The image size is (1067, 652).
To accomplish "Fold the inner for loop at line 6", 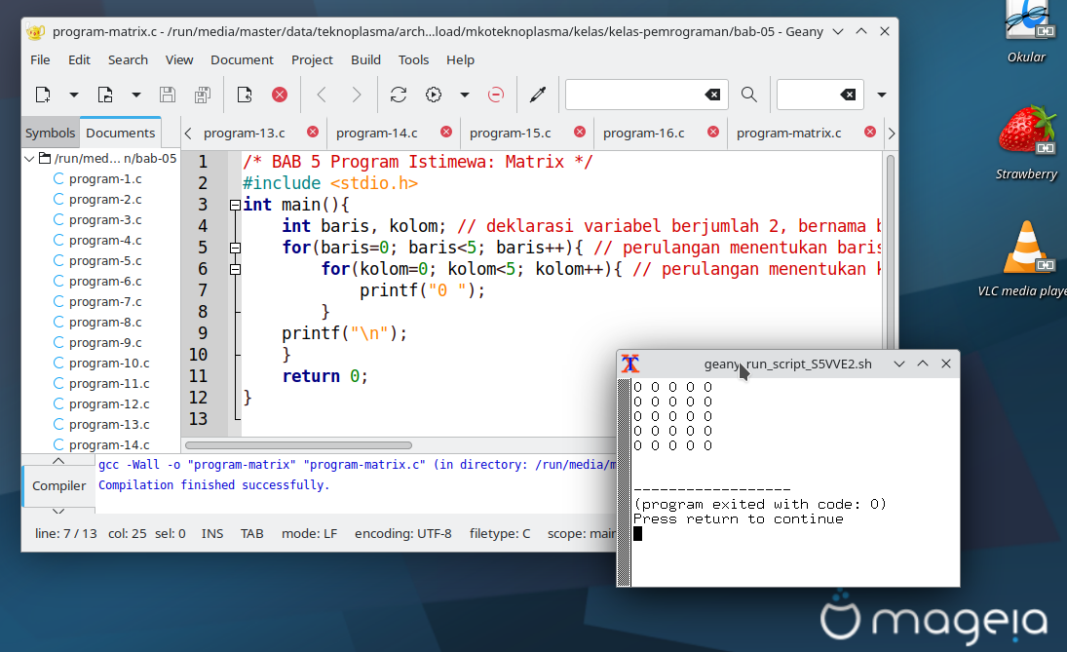I will (235, 270).
